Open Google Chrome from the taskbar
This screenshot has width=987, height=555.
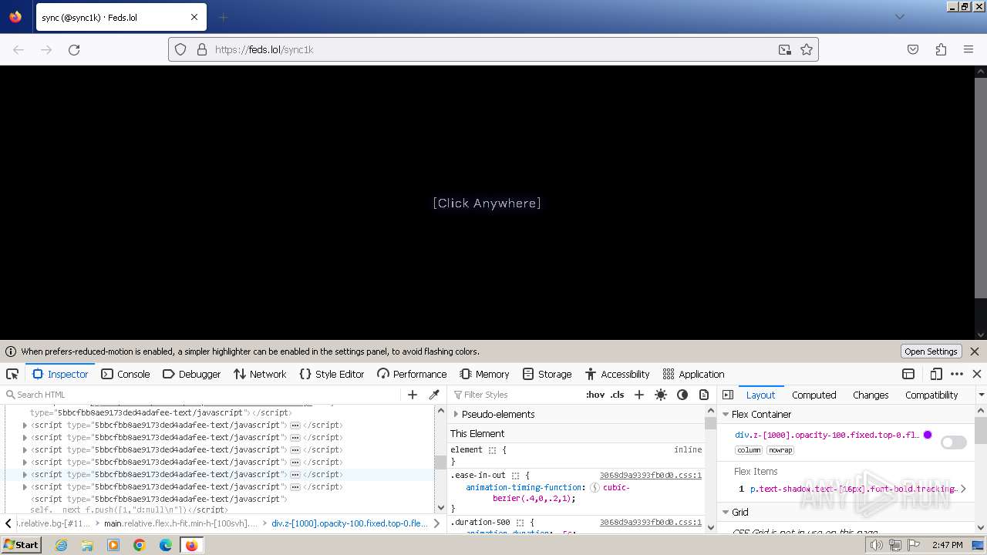pos(140,545)
